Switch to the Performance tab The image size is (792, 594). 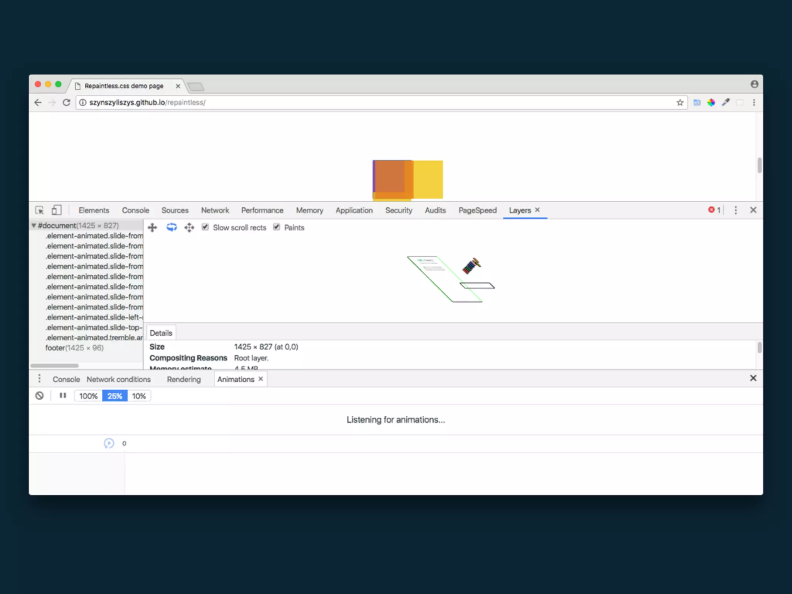click(x=262, y=210)
